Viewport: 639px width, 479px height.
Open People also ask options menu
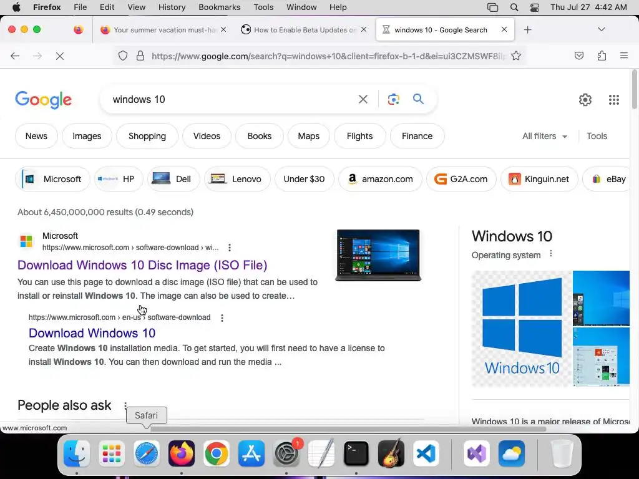(125, 405)
